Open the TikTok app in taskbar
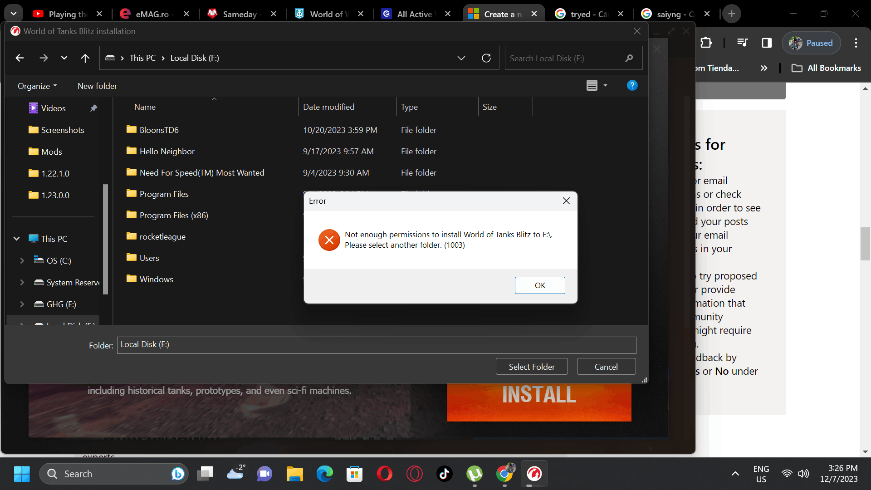 (x=444, y=474)
